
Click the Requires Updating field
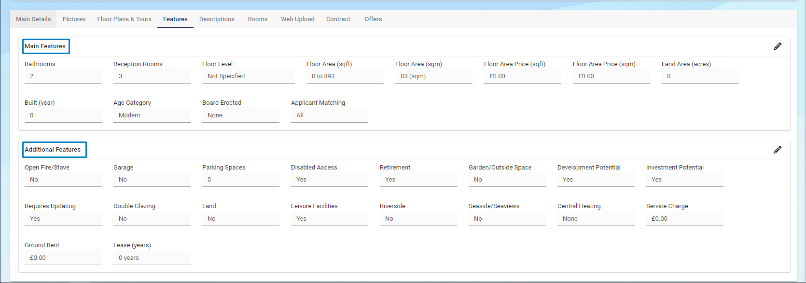[x=63, y=219]
